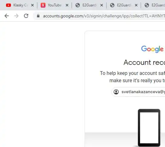Screen dimensions: 165x147
Task: Close the YouTube tab
Action: 67,5
